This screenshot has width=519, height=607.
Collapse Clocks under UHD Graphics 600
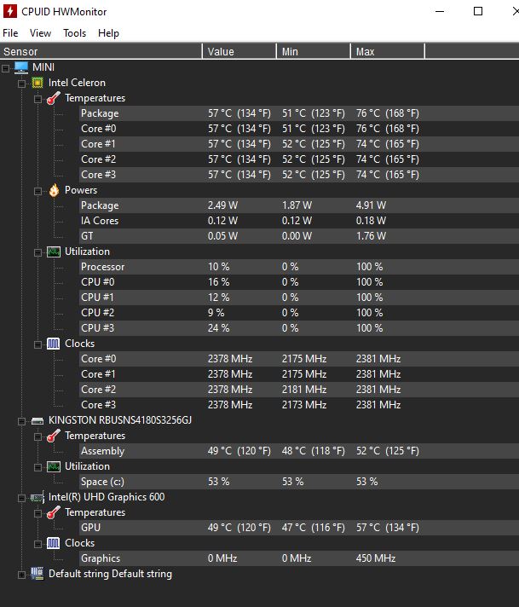point(38,544)
